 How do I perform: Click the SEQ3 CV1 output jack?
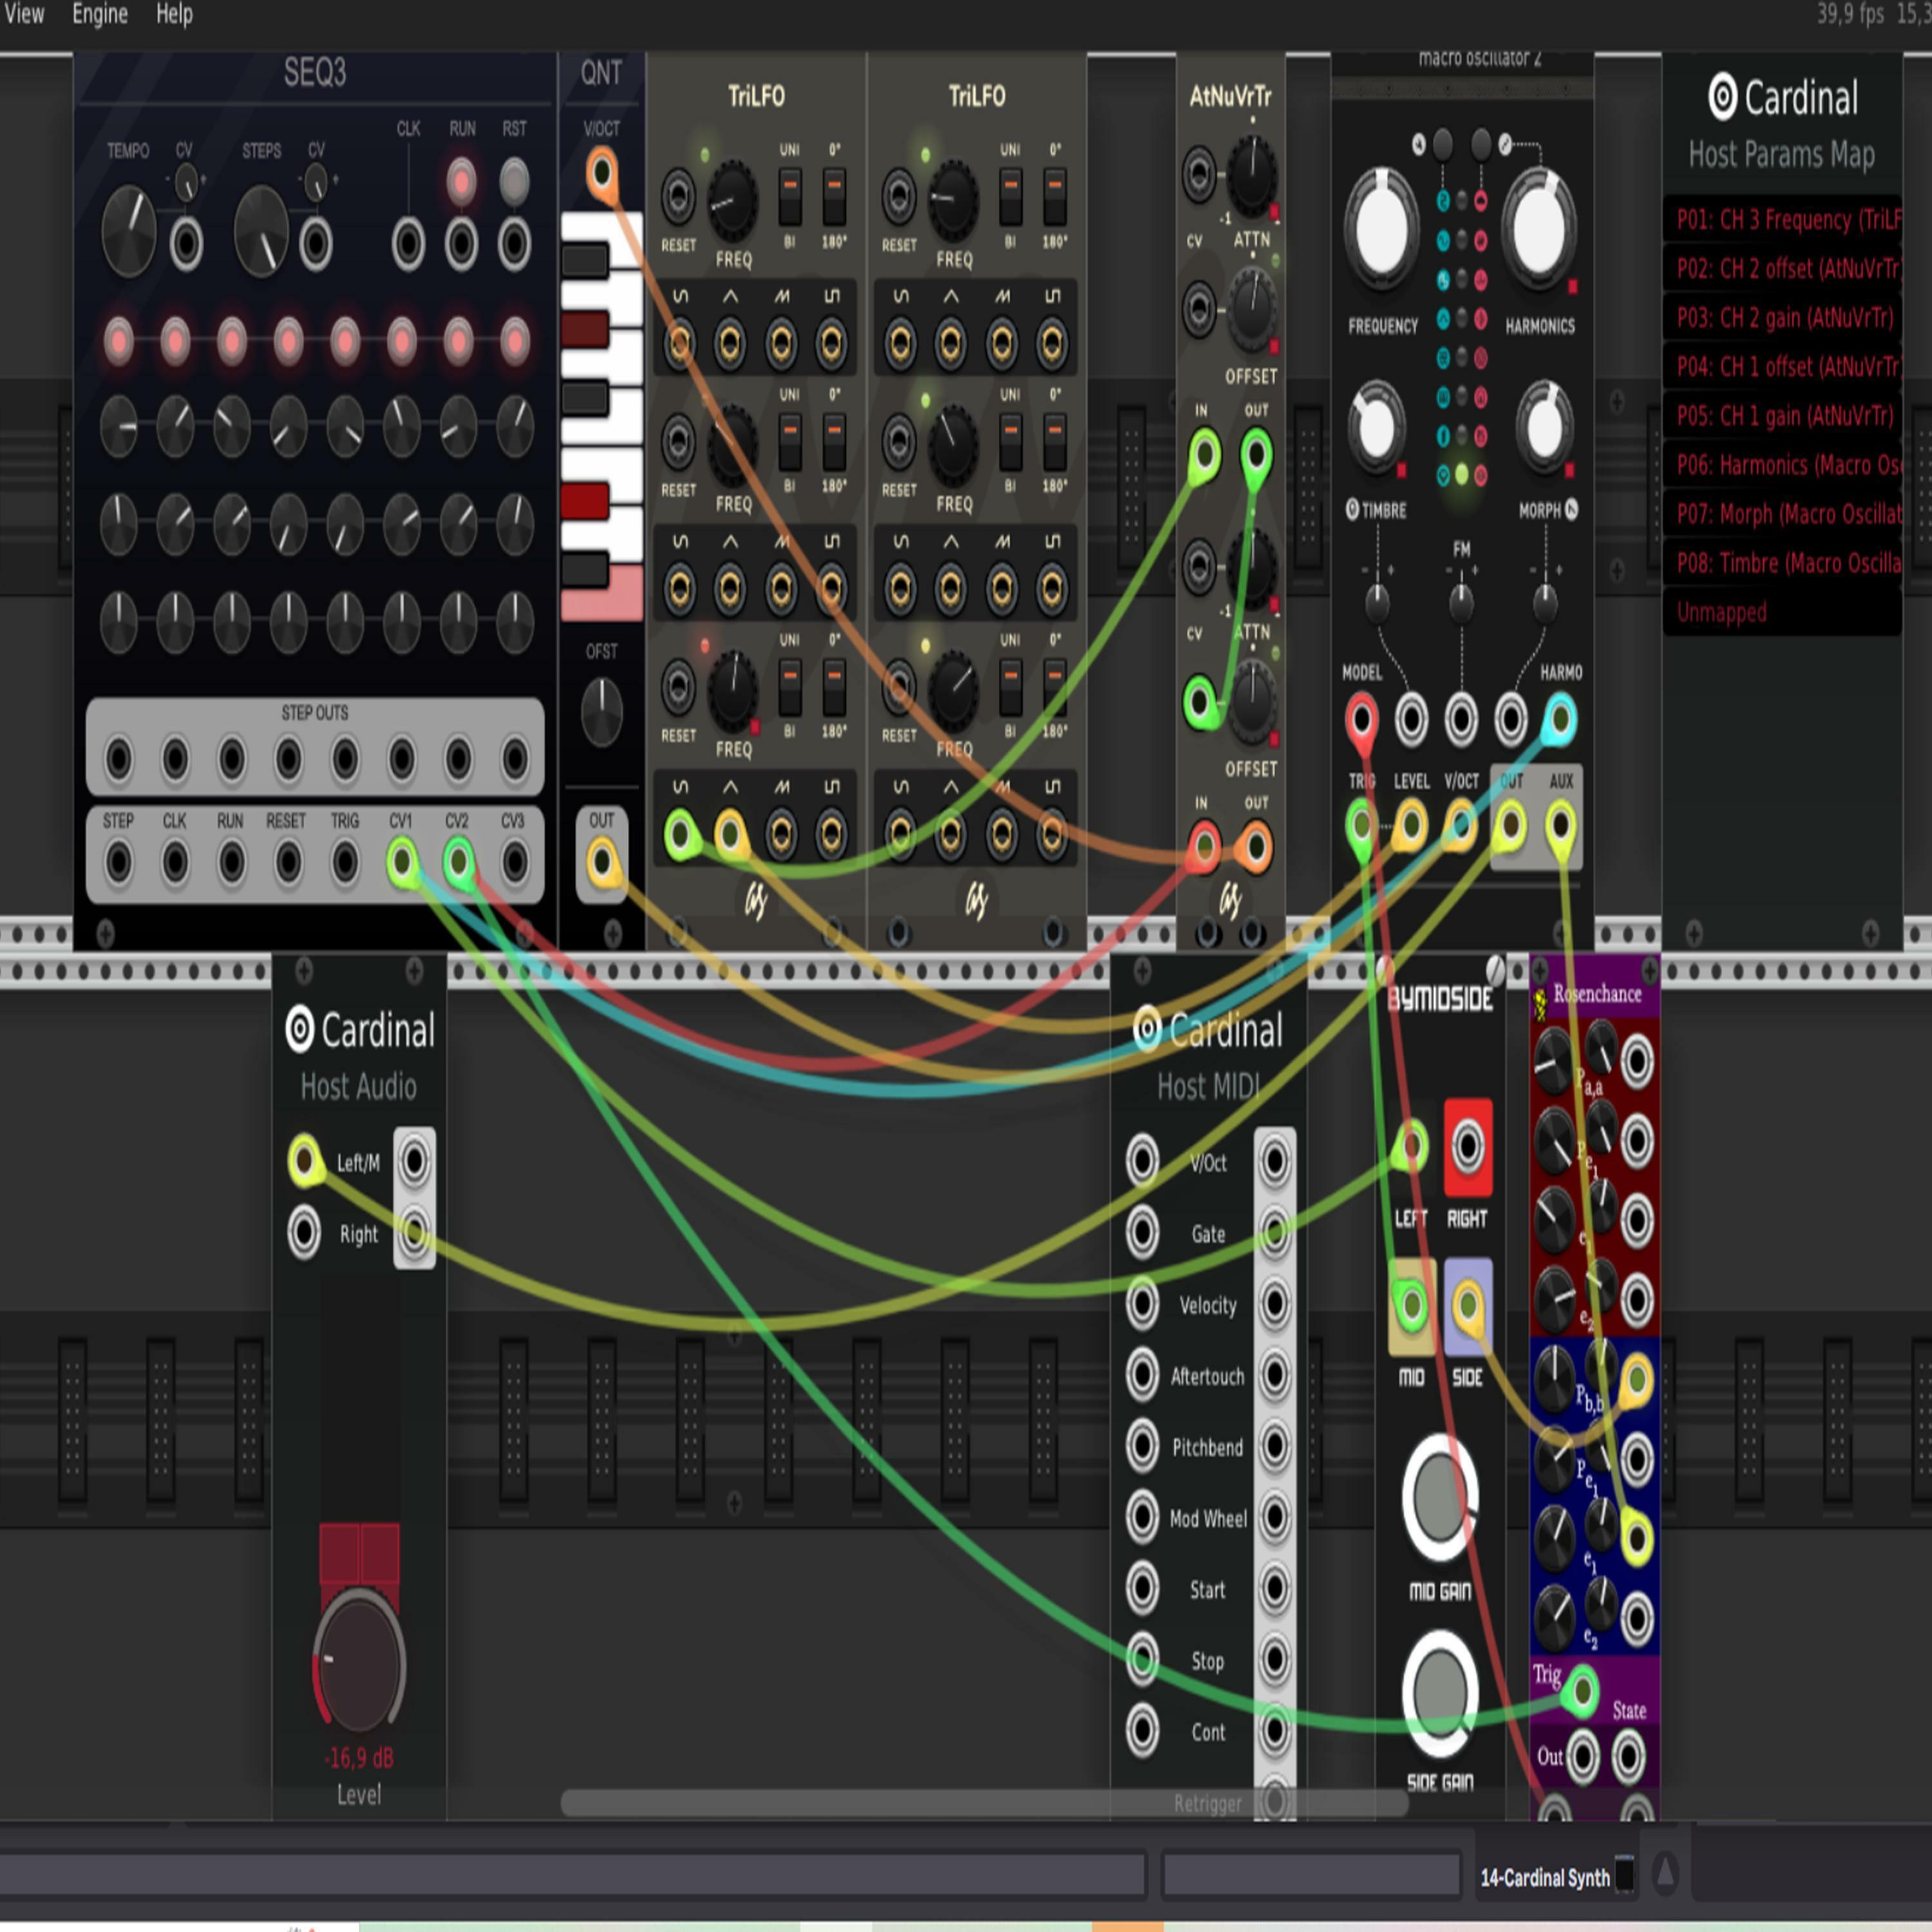tap(402, 860)
